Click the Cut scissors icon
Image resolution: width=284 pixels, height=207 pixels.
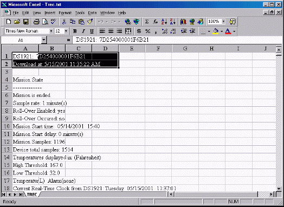[x=64, y=22]
